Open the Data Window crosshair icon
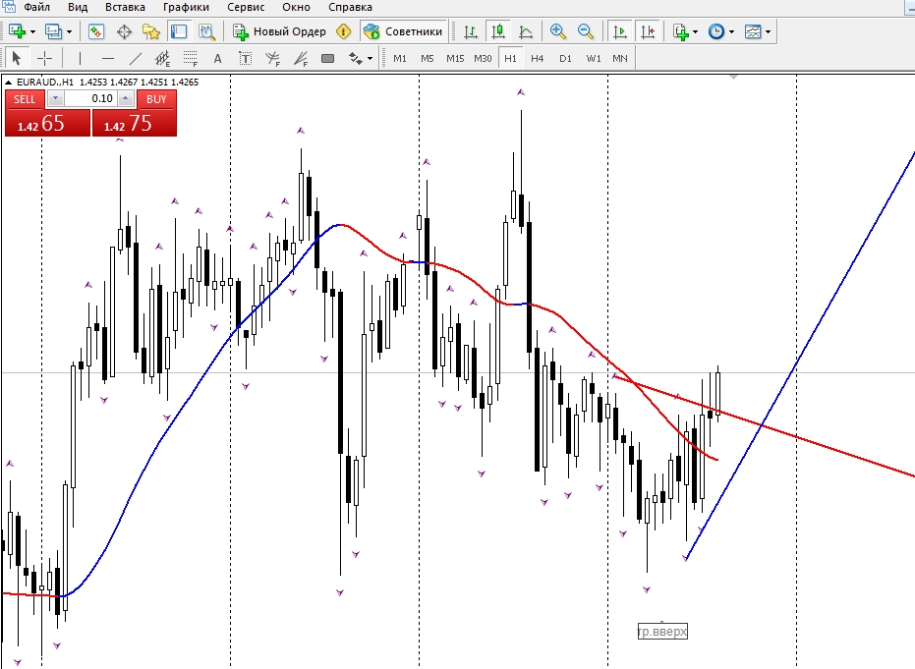The width and height of the screenshot is (915, 669). click(124, 31)
